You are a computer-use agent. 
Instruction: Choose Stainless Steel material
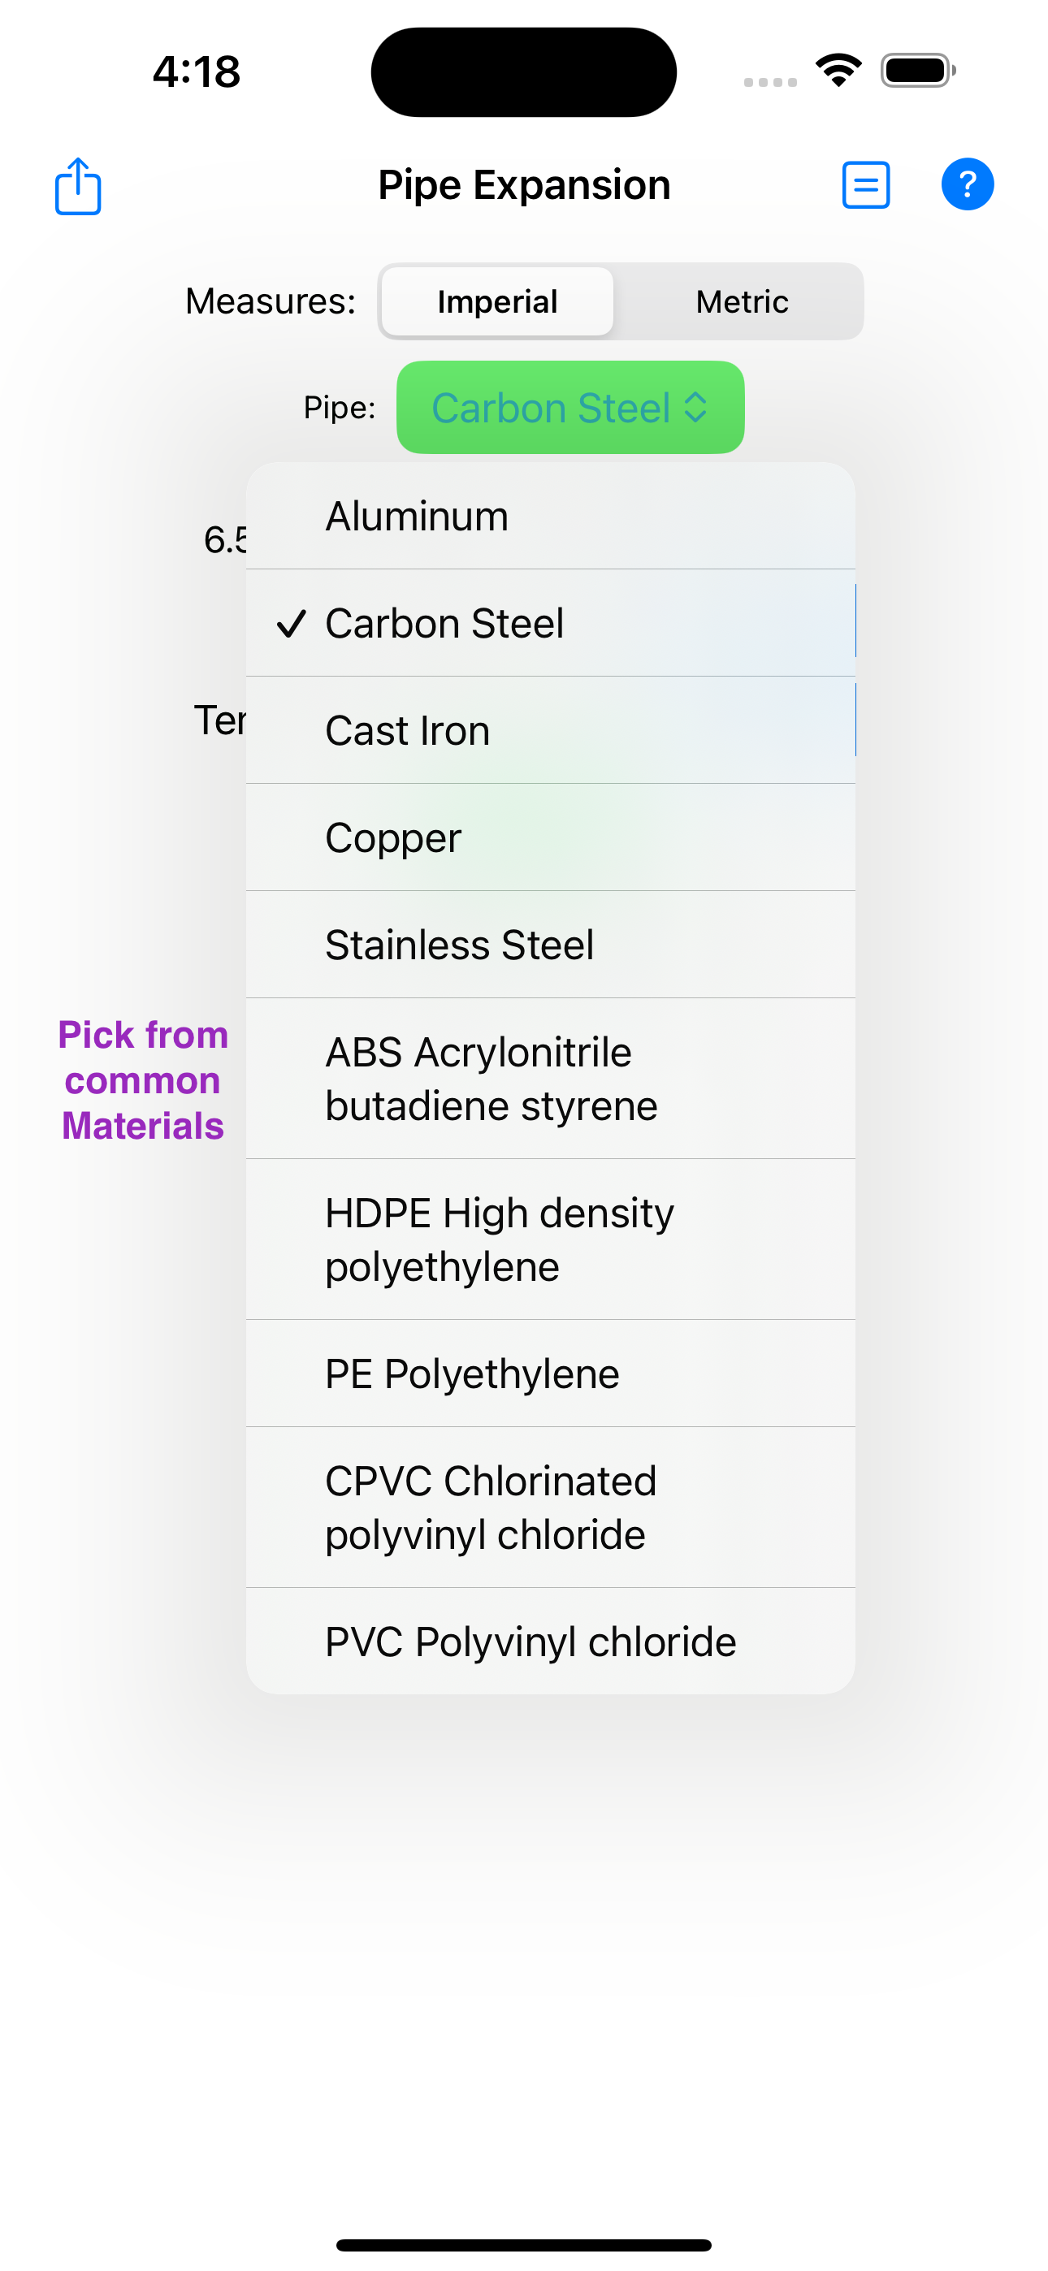point(549,945)
